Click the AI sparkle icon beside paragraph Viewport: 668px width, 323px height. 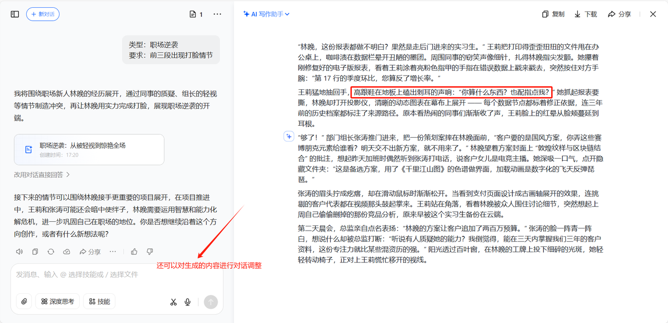click(289, 137)
